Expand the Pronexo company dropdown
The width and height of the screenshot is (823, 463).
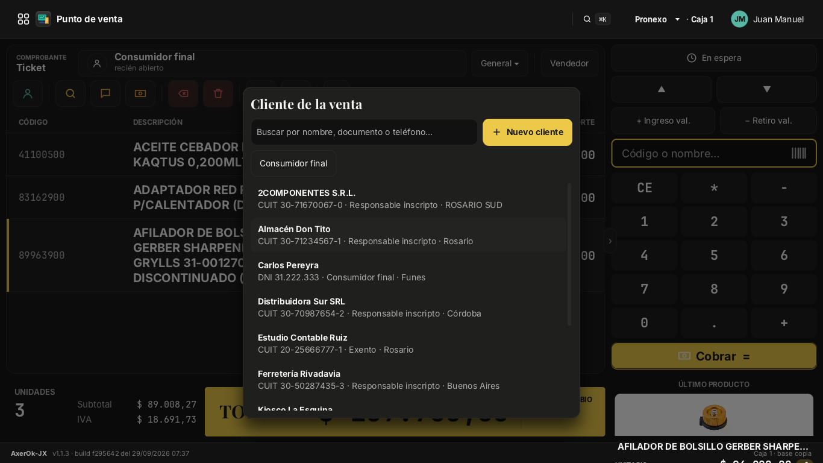(x=657, y=19)
